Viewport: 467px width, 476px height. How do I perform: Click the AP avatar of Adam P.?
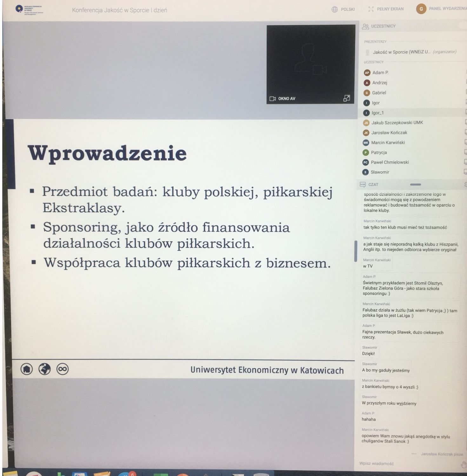coord(367,73)
